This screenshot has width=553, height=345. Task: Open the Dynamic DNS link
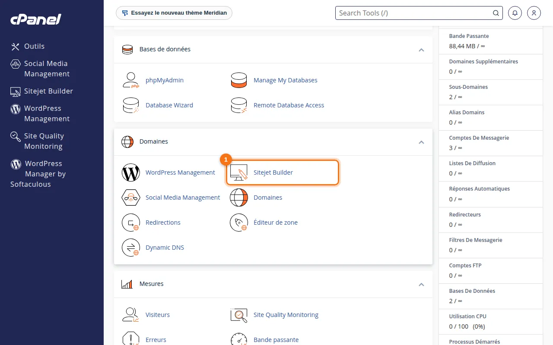point(165,248)
